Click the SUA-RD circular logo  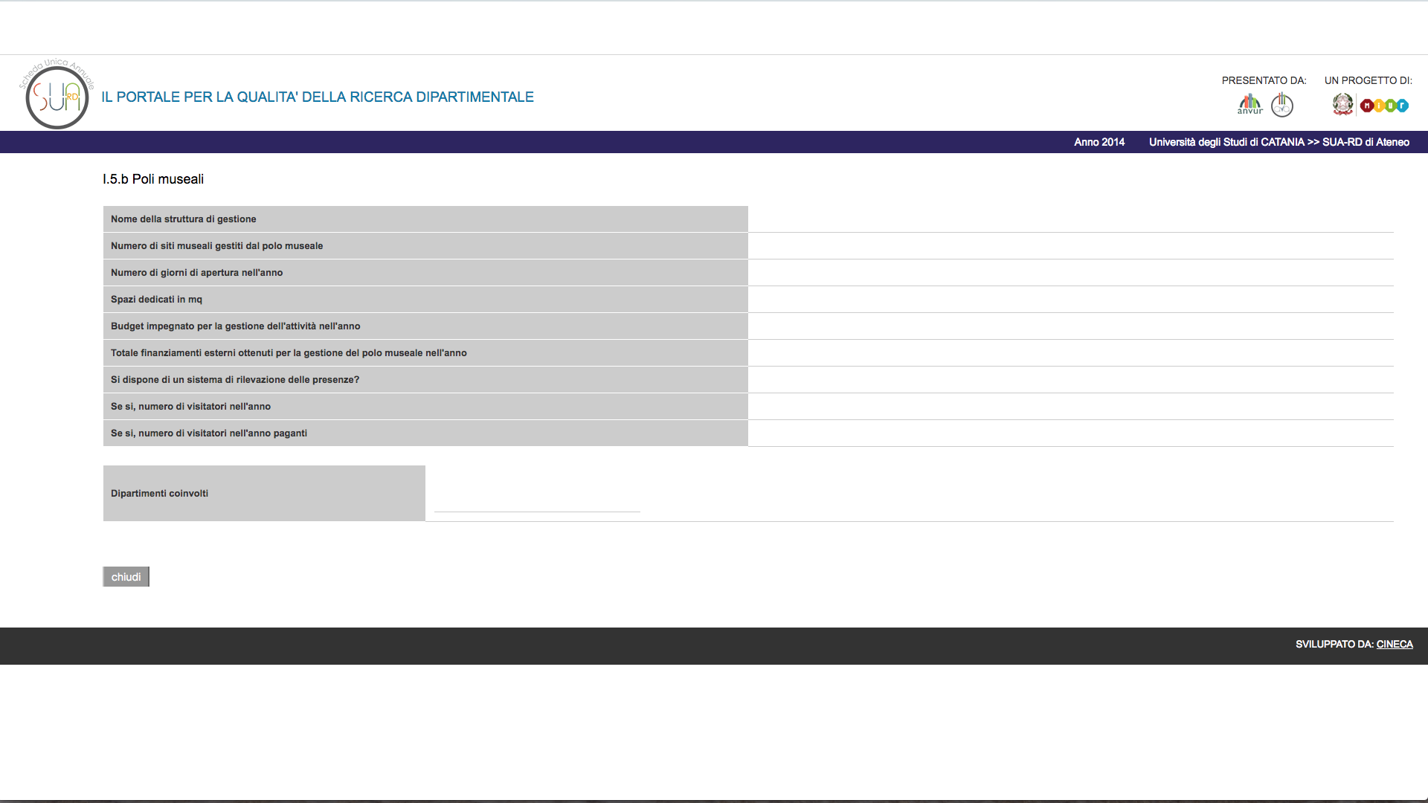click(x=57, y=96)
